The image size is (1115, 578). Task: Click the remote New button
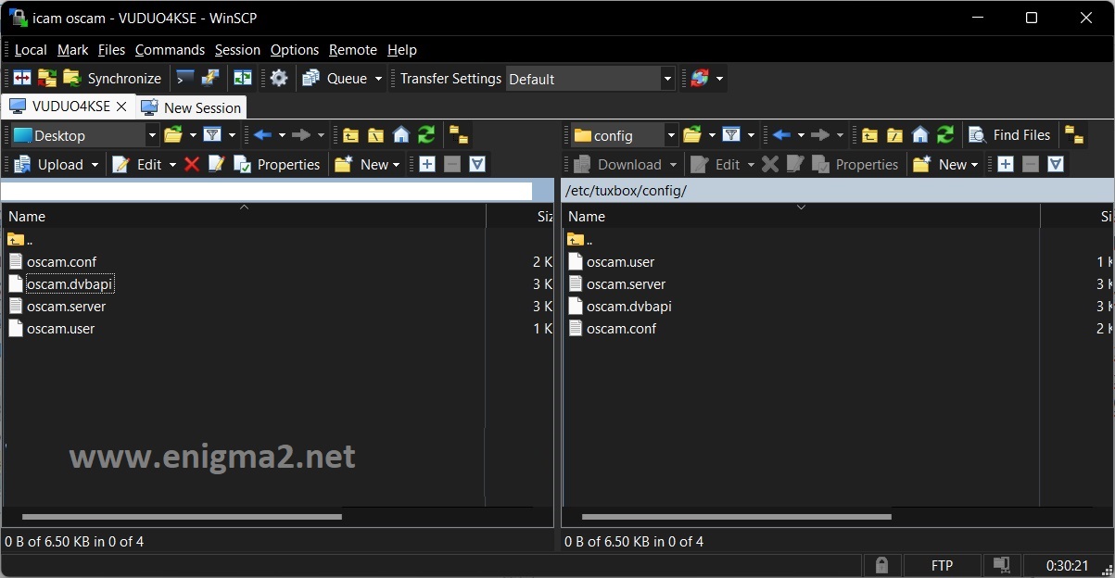(x=946, y=164)
